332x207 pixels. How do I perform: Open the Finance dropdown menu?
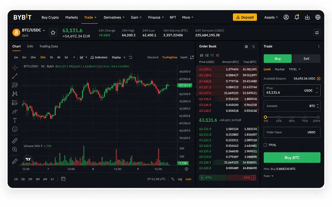coord(156,17)
